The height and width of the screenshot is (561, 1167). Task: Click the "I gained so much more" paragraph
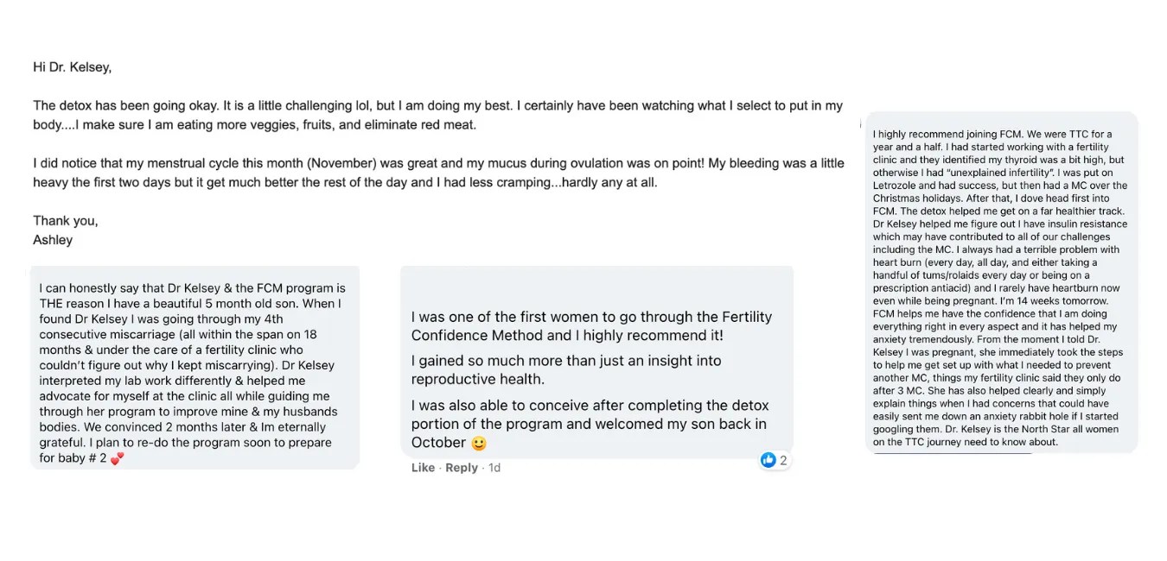tap(565, 370)
